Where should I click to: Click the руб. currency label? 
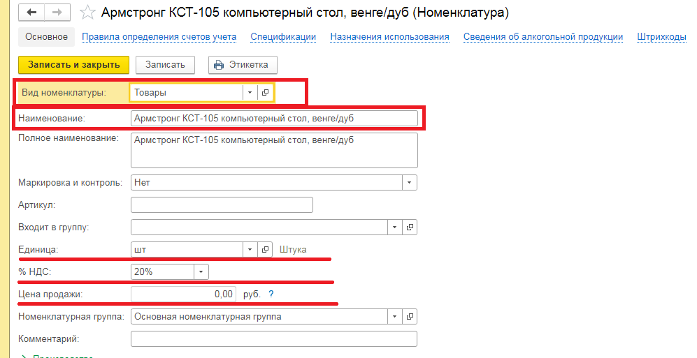252,294
